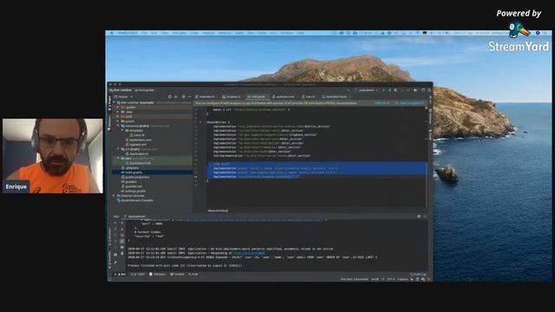The width and height of the screenshot is (555, 312).
Task: Open the Run panel gear settings
Action: point(419,216)
